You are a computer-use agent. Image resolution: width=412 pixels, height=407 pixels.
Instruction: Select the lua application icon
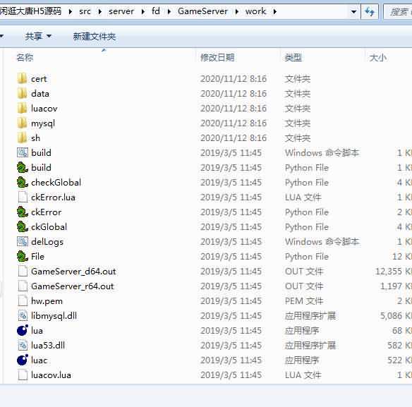23,330
